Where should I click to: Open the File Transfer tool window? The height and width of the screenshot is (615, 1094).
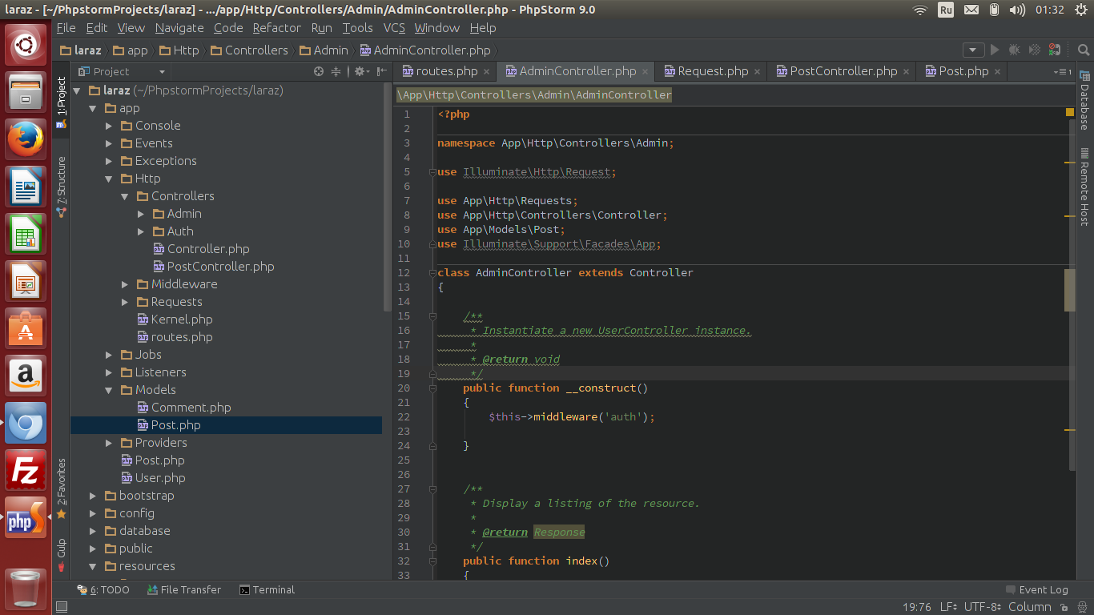(x=184, y=590)
